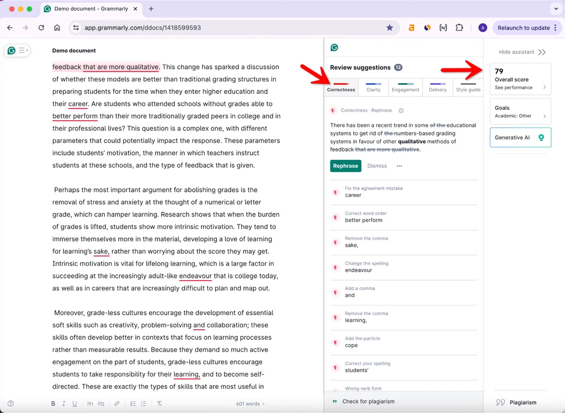Select the Demo document - Grammarly browser tab

(x=90, y=9)
